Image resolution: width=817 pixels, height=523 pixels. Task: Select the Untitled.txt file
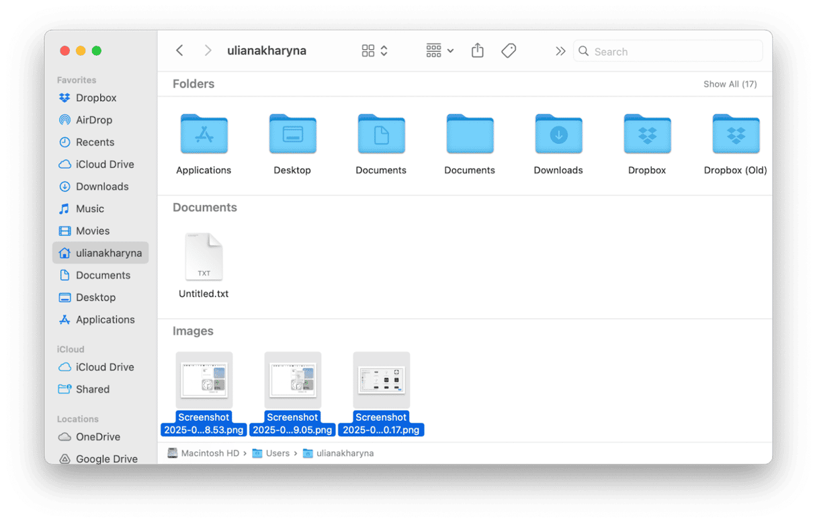tap(204, 257)
